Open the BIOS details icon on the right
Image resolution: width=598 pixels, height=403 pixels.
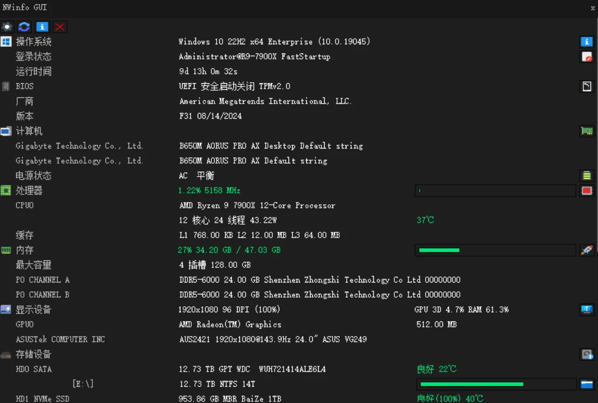[x=587, y=86]
